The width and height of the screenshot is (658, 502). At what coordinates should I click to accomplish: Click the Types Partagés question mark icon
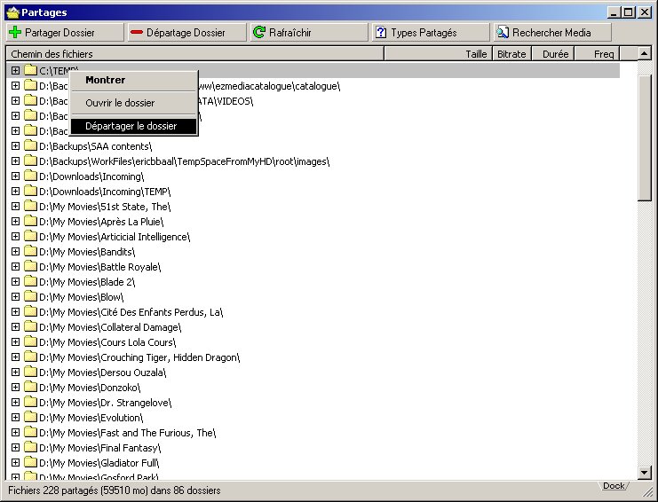point(381,32)
